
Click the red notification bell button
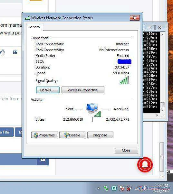pyautogui.click(x=145, y=165)
